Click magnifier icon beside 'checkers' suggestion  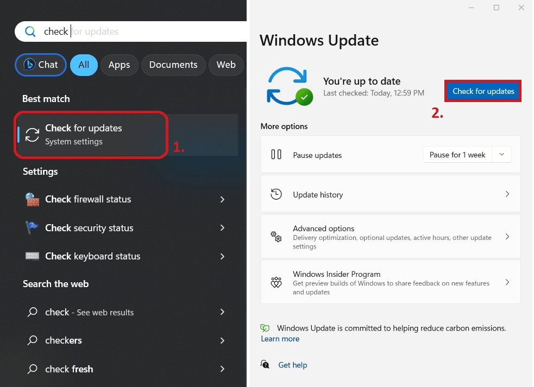point(33,340)
